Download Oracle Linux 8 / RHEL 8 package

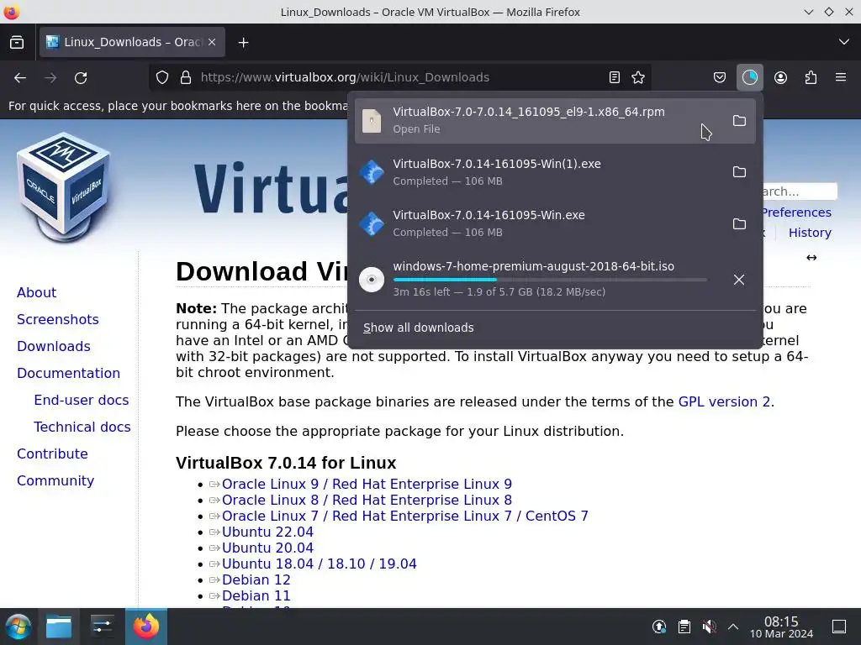(x=367, y=500)
